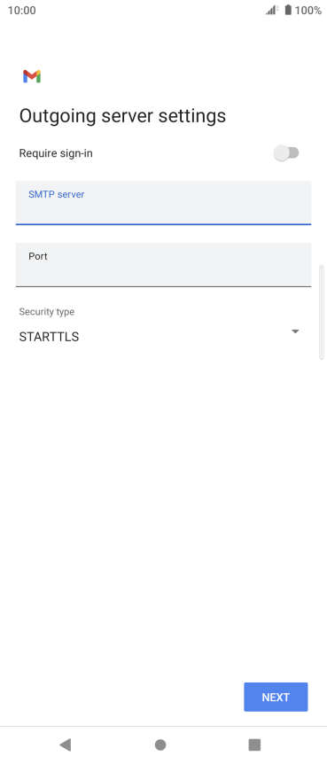Image resolution: width=327 pixels, height=764 pixels.
Task: Tap the 10:00 clock in status bar
Action: point(22,11)
